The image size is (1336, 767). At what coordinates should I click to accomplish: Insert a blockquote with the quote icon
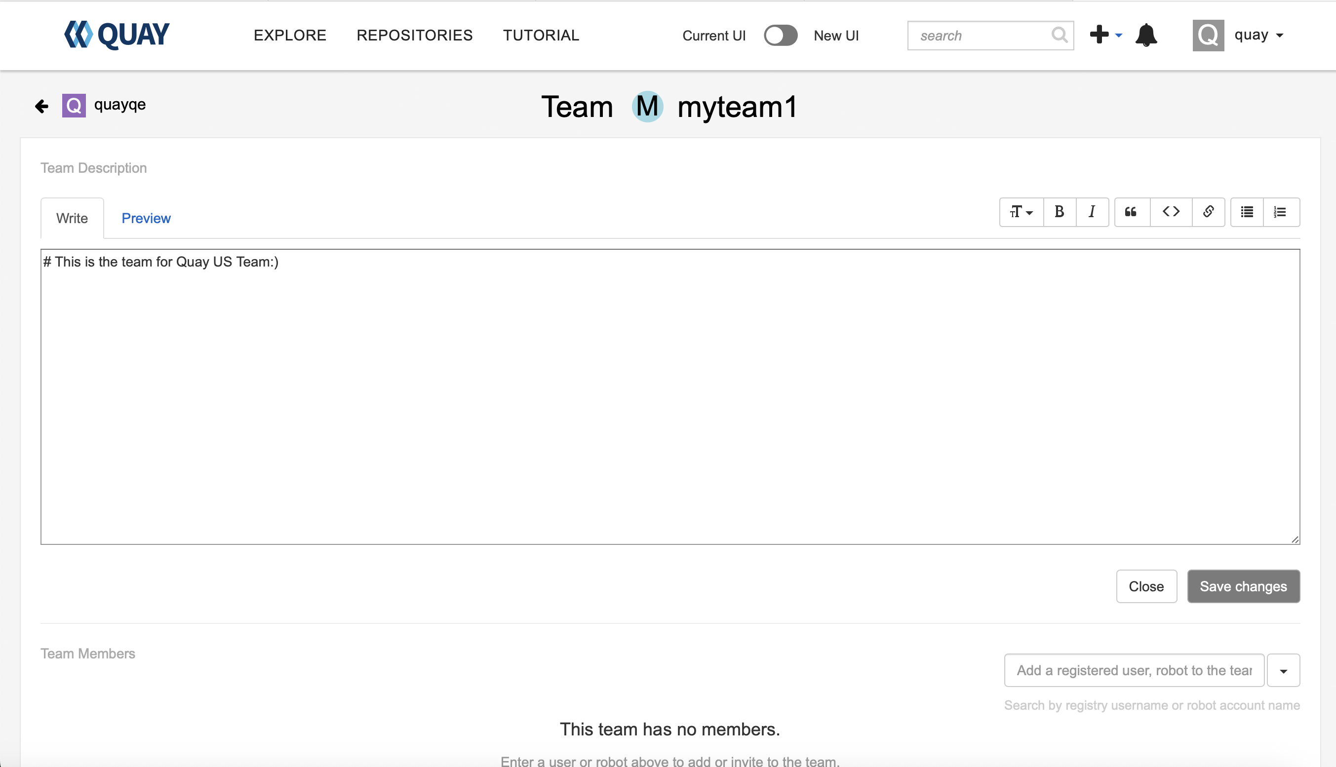tap(1131, 212)
